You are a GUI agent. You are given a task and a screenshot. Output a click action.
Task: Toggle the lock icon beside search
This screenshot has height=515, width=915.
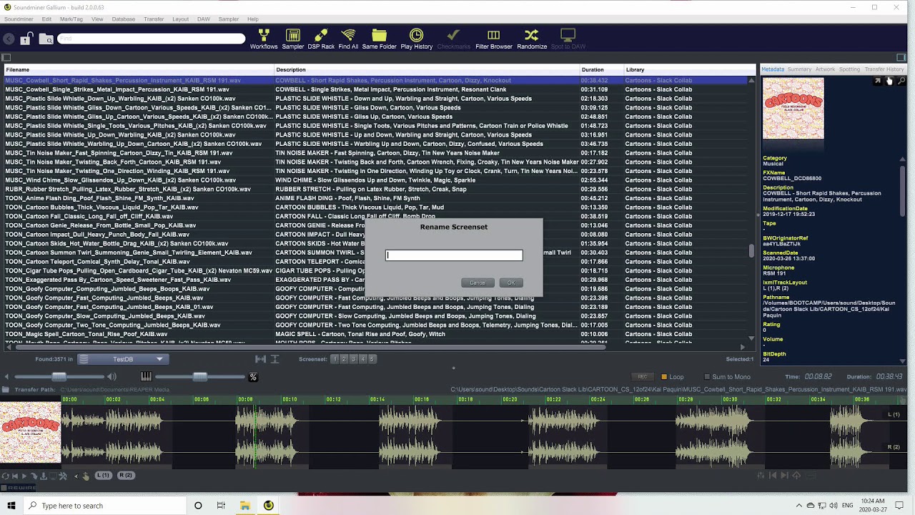tap(26, 39)
